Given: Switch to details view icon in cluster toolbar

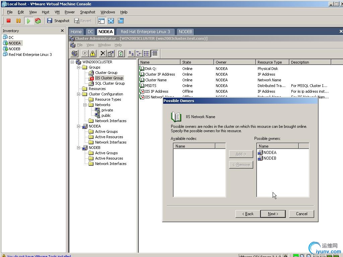Looking at the screenshot, I should (154, 54).
